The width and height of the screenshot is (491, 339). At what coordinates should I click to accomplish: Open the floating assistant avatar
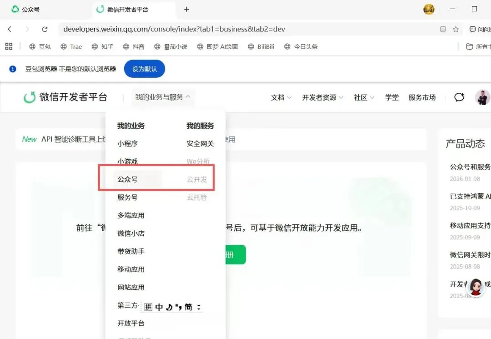[476, 287]
